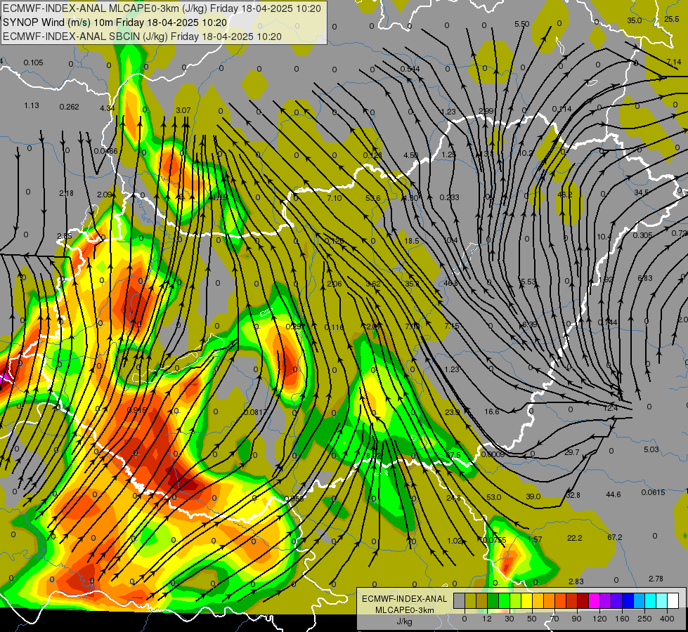Click the map value 7.10
The height and width of the screenshot is (632, 688).
pyautogui.click(x=335, y=198)
